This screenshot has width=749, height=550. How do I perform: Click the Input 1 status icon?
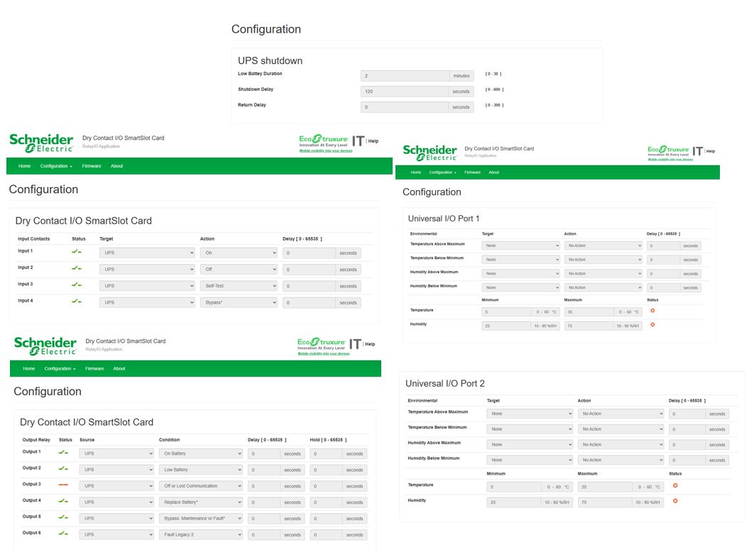pos(77,252)
